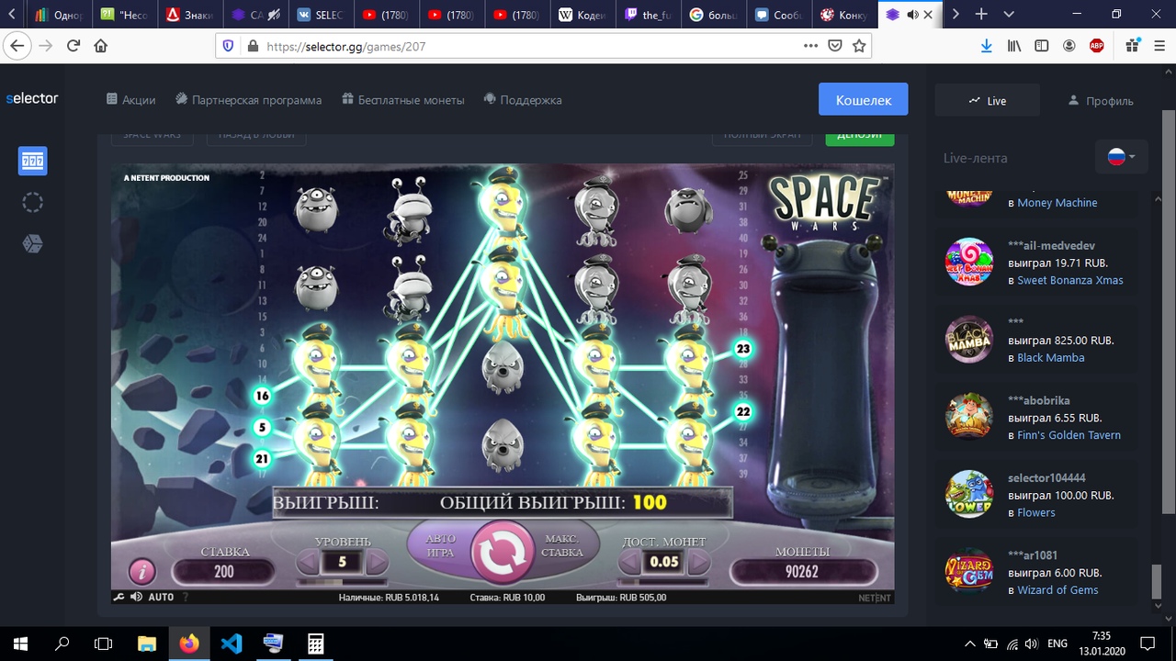Open the game info paytable button
1176x661 pixels.
click(141, 571)
